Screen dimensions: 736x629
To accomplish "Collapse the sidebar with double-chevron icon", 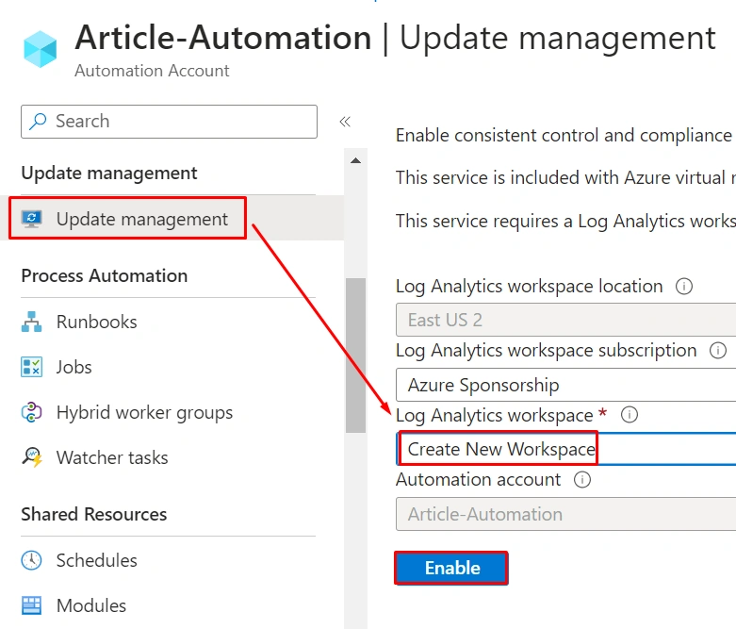I will click(345, 122).
